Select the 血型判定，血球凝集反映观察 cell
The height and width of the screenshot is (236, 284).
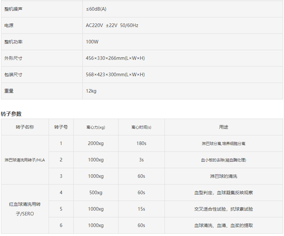point(223,193)
